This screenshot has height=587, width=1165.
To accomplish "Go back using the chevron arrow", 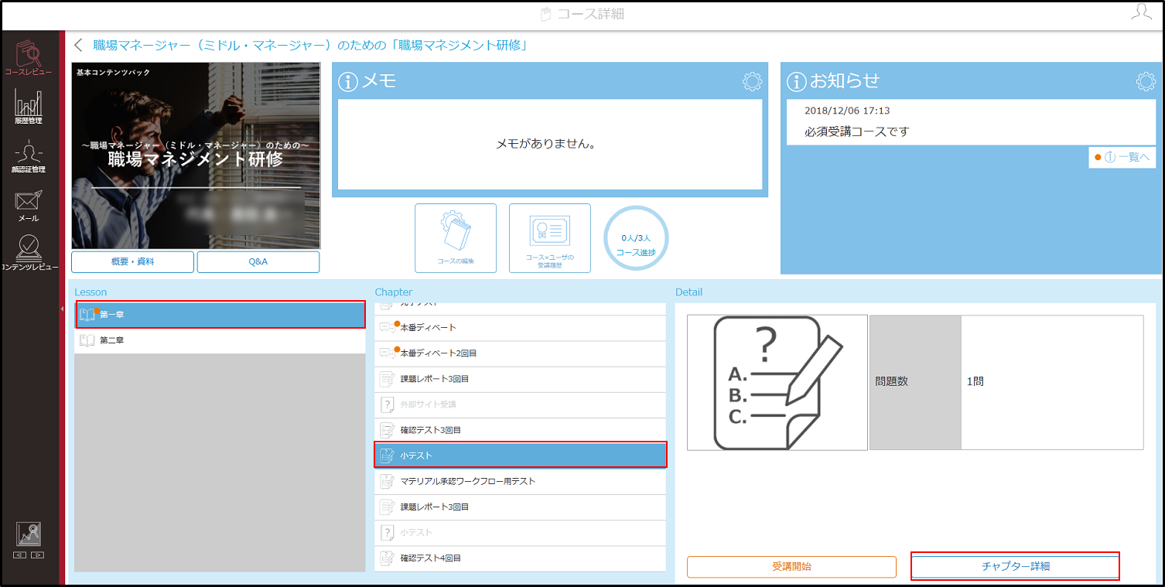I will point(78,45).
